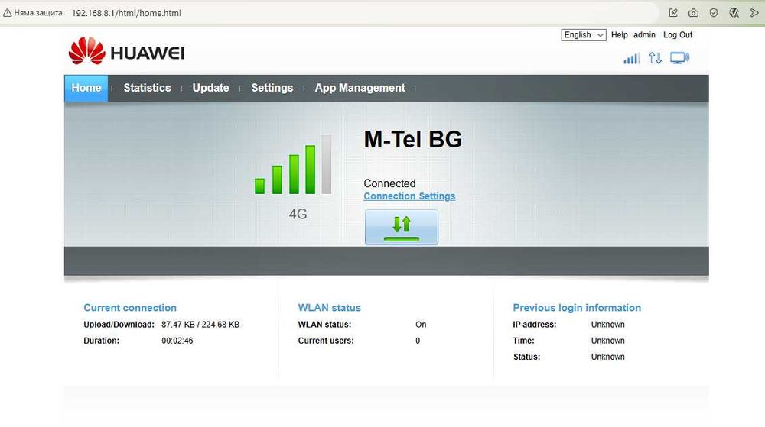The height and width of the screenshot is (427, 765).
Task: Click the browser camera snapshot icon
Action: click(693, 13)
